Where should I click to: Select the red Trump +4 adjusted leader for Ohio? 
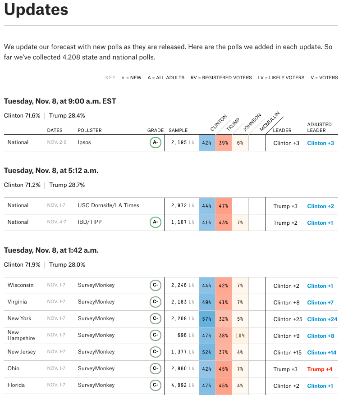320,369
